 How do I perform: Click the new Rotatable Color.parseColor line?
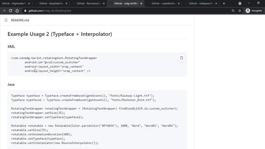(94, 126)
